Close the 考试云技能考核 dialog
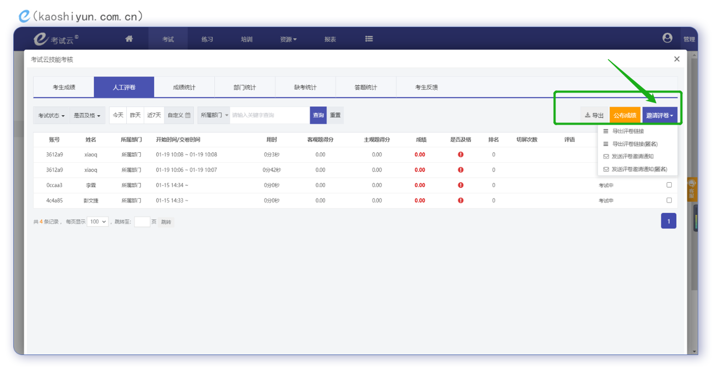 tap(676, 59)
